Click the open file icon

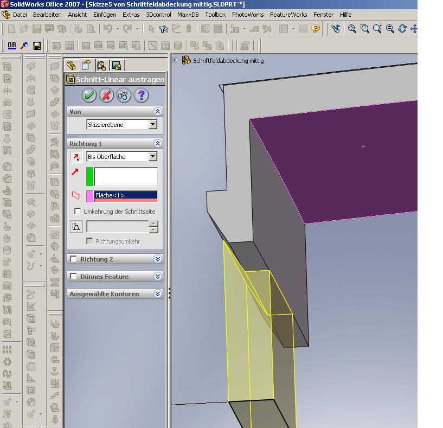click(x=24, y=29)
